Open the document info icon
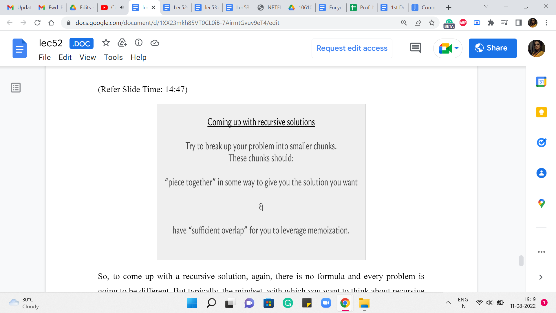 pos(139,43)
